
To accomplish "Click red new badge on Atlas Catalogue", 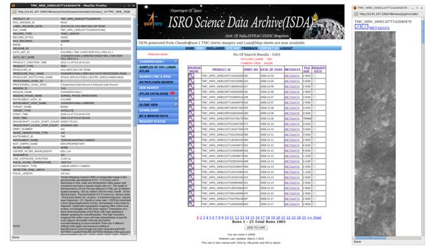I will click(x=172, y=93).
